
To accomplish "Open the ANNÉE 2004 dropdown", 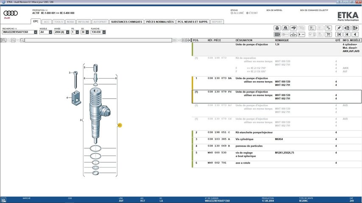I will click(68, 32).
